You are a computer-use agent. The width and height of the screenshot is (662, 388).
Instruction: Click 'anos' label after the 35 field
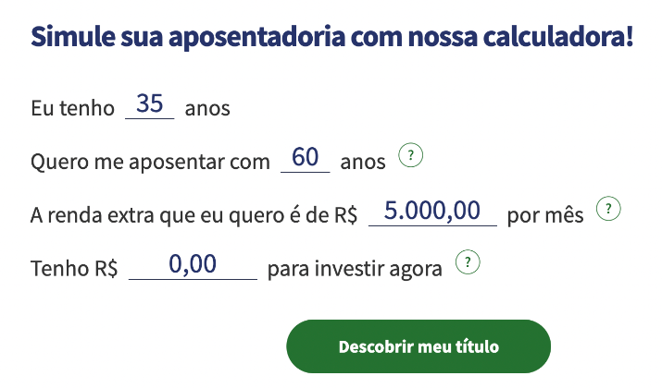click(x=207, y=109)
